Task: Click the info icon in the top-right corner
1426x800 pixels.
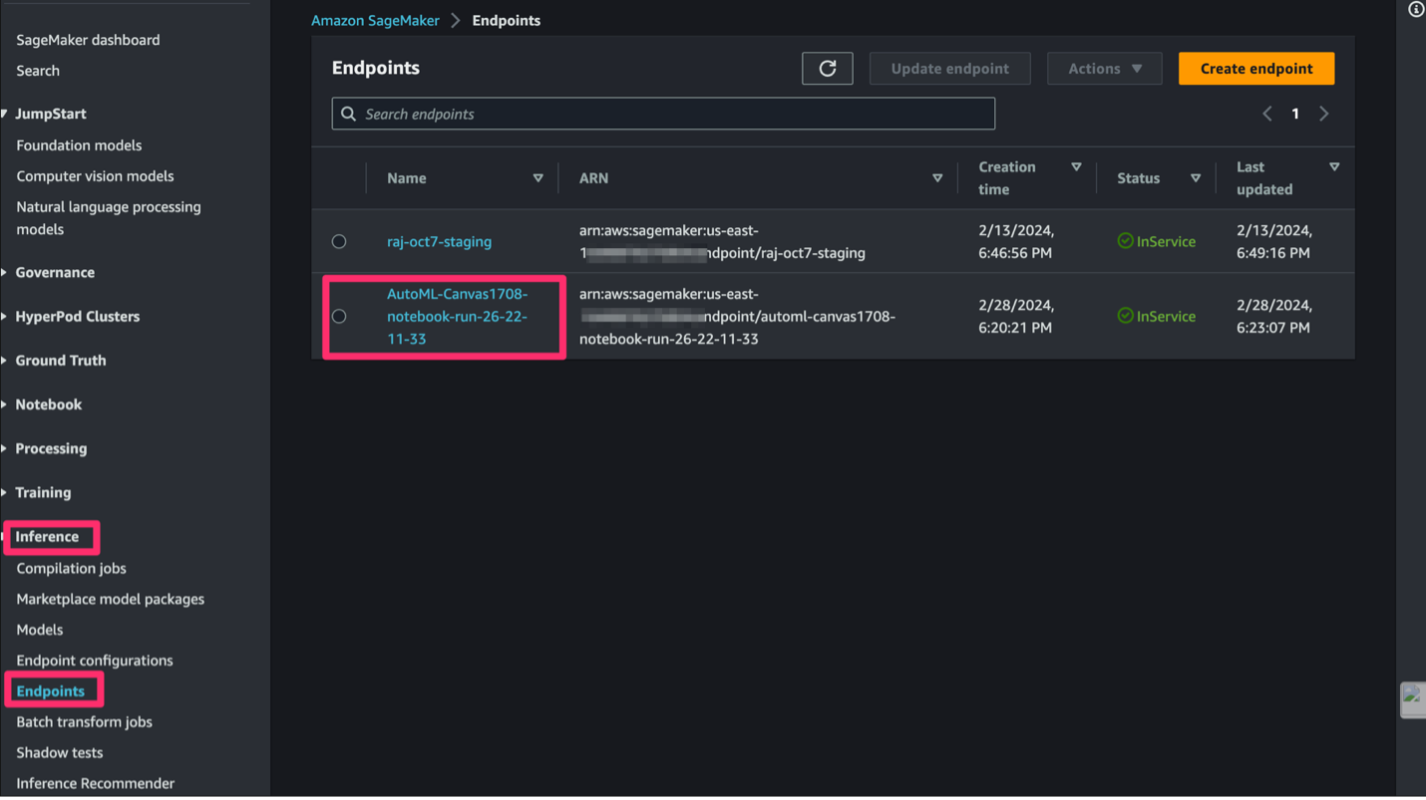Action: pyautogui.click(x=1415, y=9)
